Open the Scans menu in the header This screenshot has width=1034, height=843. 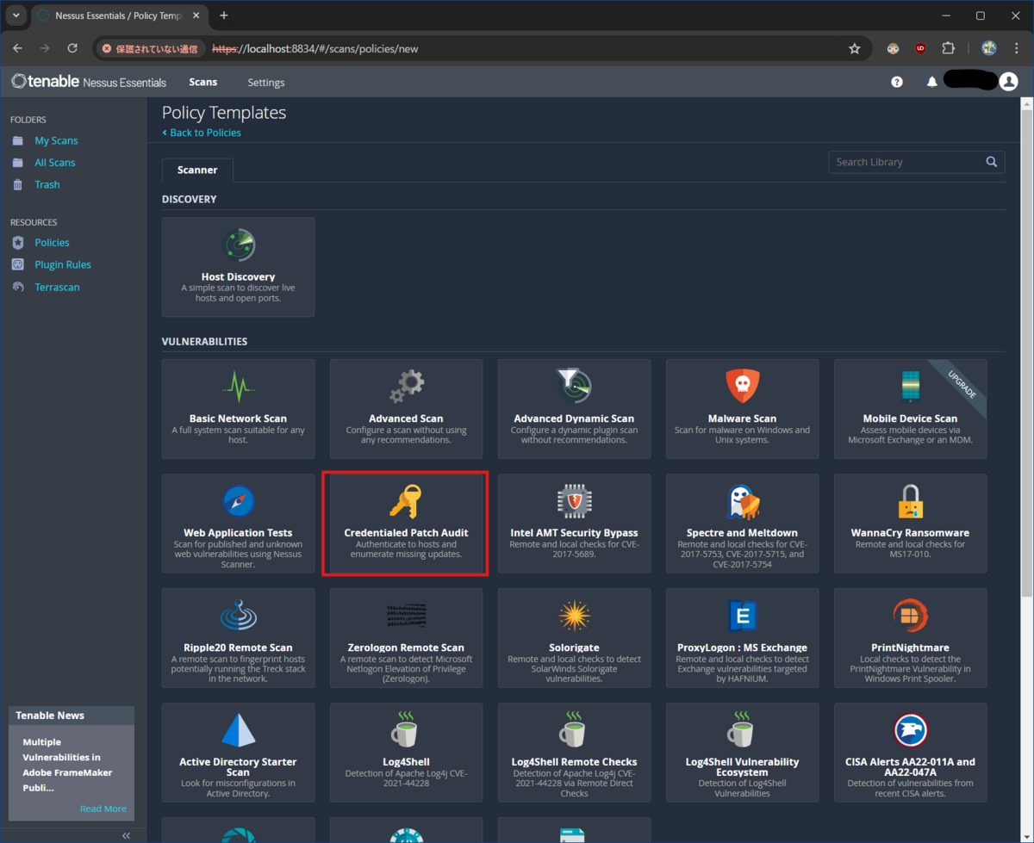click(x=203, y=82)
